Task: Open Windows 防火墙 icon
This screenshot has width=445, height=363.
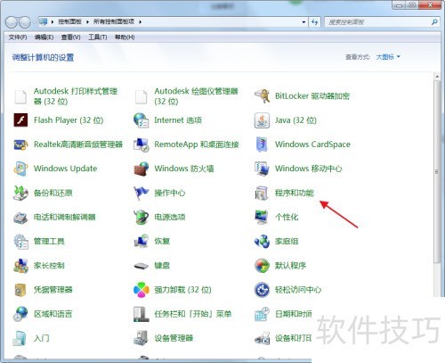Action: pyautogui.click(x=142, y=169)
